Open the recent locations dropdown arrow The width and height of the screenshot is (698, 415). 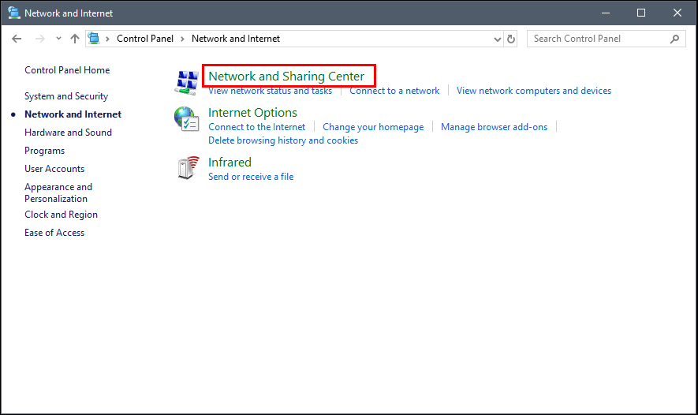58,39
